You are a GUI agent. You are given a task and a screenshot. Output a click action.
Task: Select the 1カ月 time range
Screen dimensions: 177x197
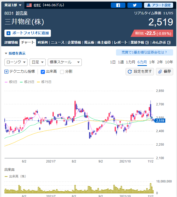point(131,62)
